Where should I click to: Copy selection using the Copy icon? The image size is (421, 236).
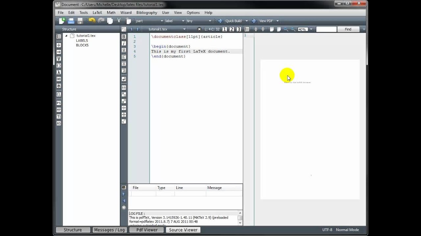point(110,21)
